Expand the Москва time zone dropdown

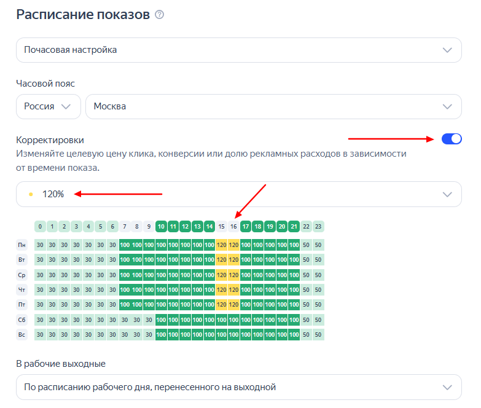(x=273, y=106)
